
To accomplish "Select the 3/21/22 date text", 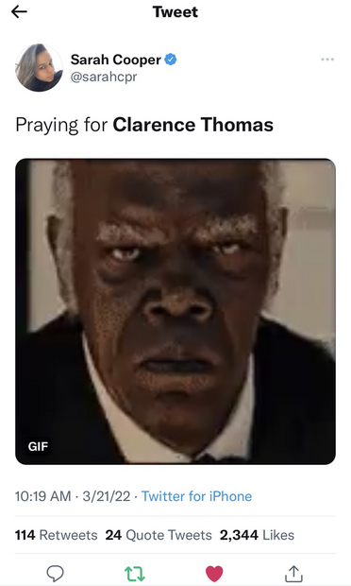I will coord(107,496).
